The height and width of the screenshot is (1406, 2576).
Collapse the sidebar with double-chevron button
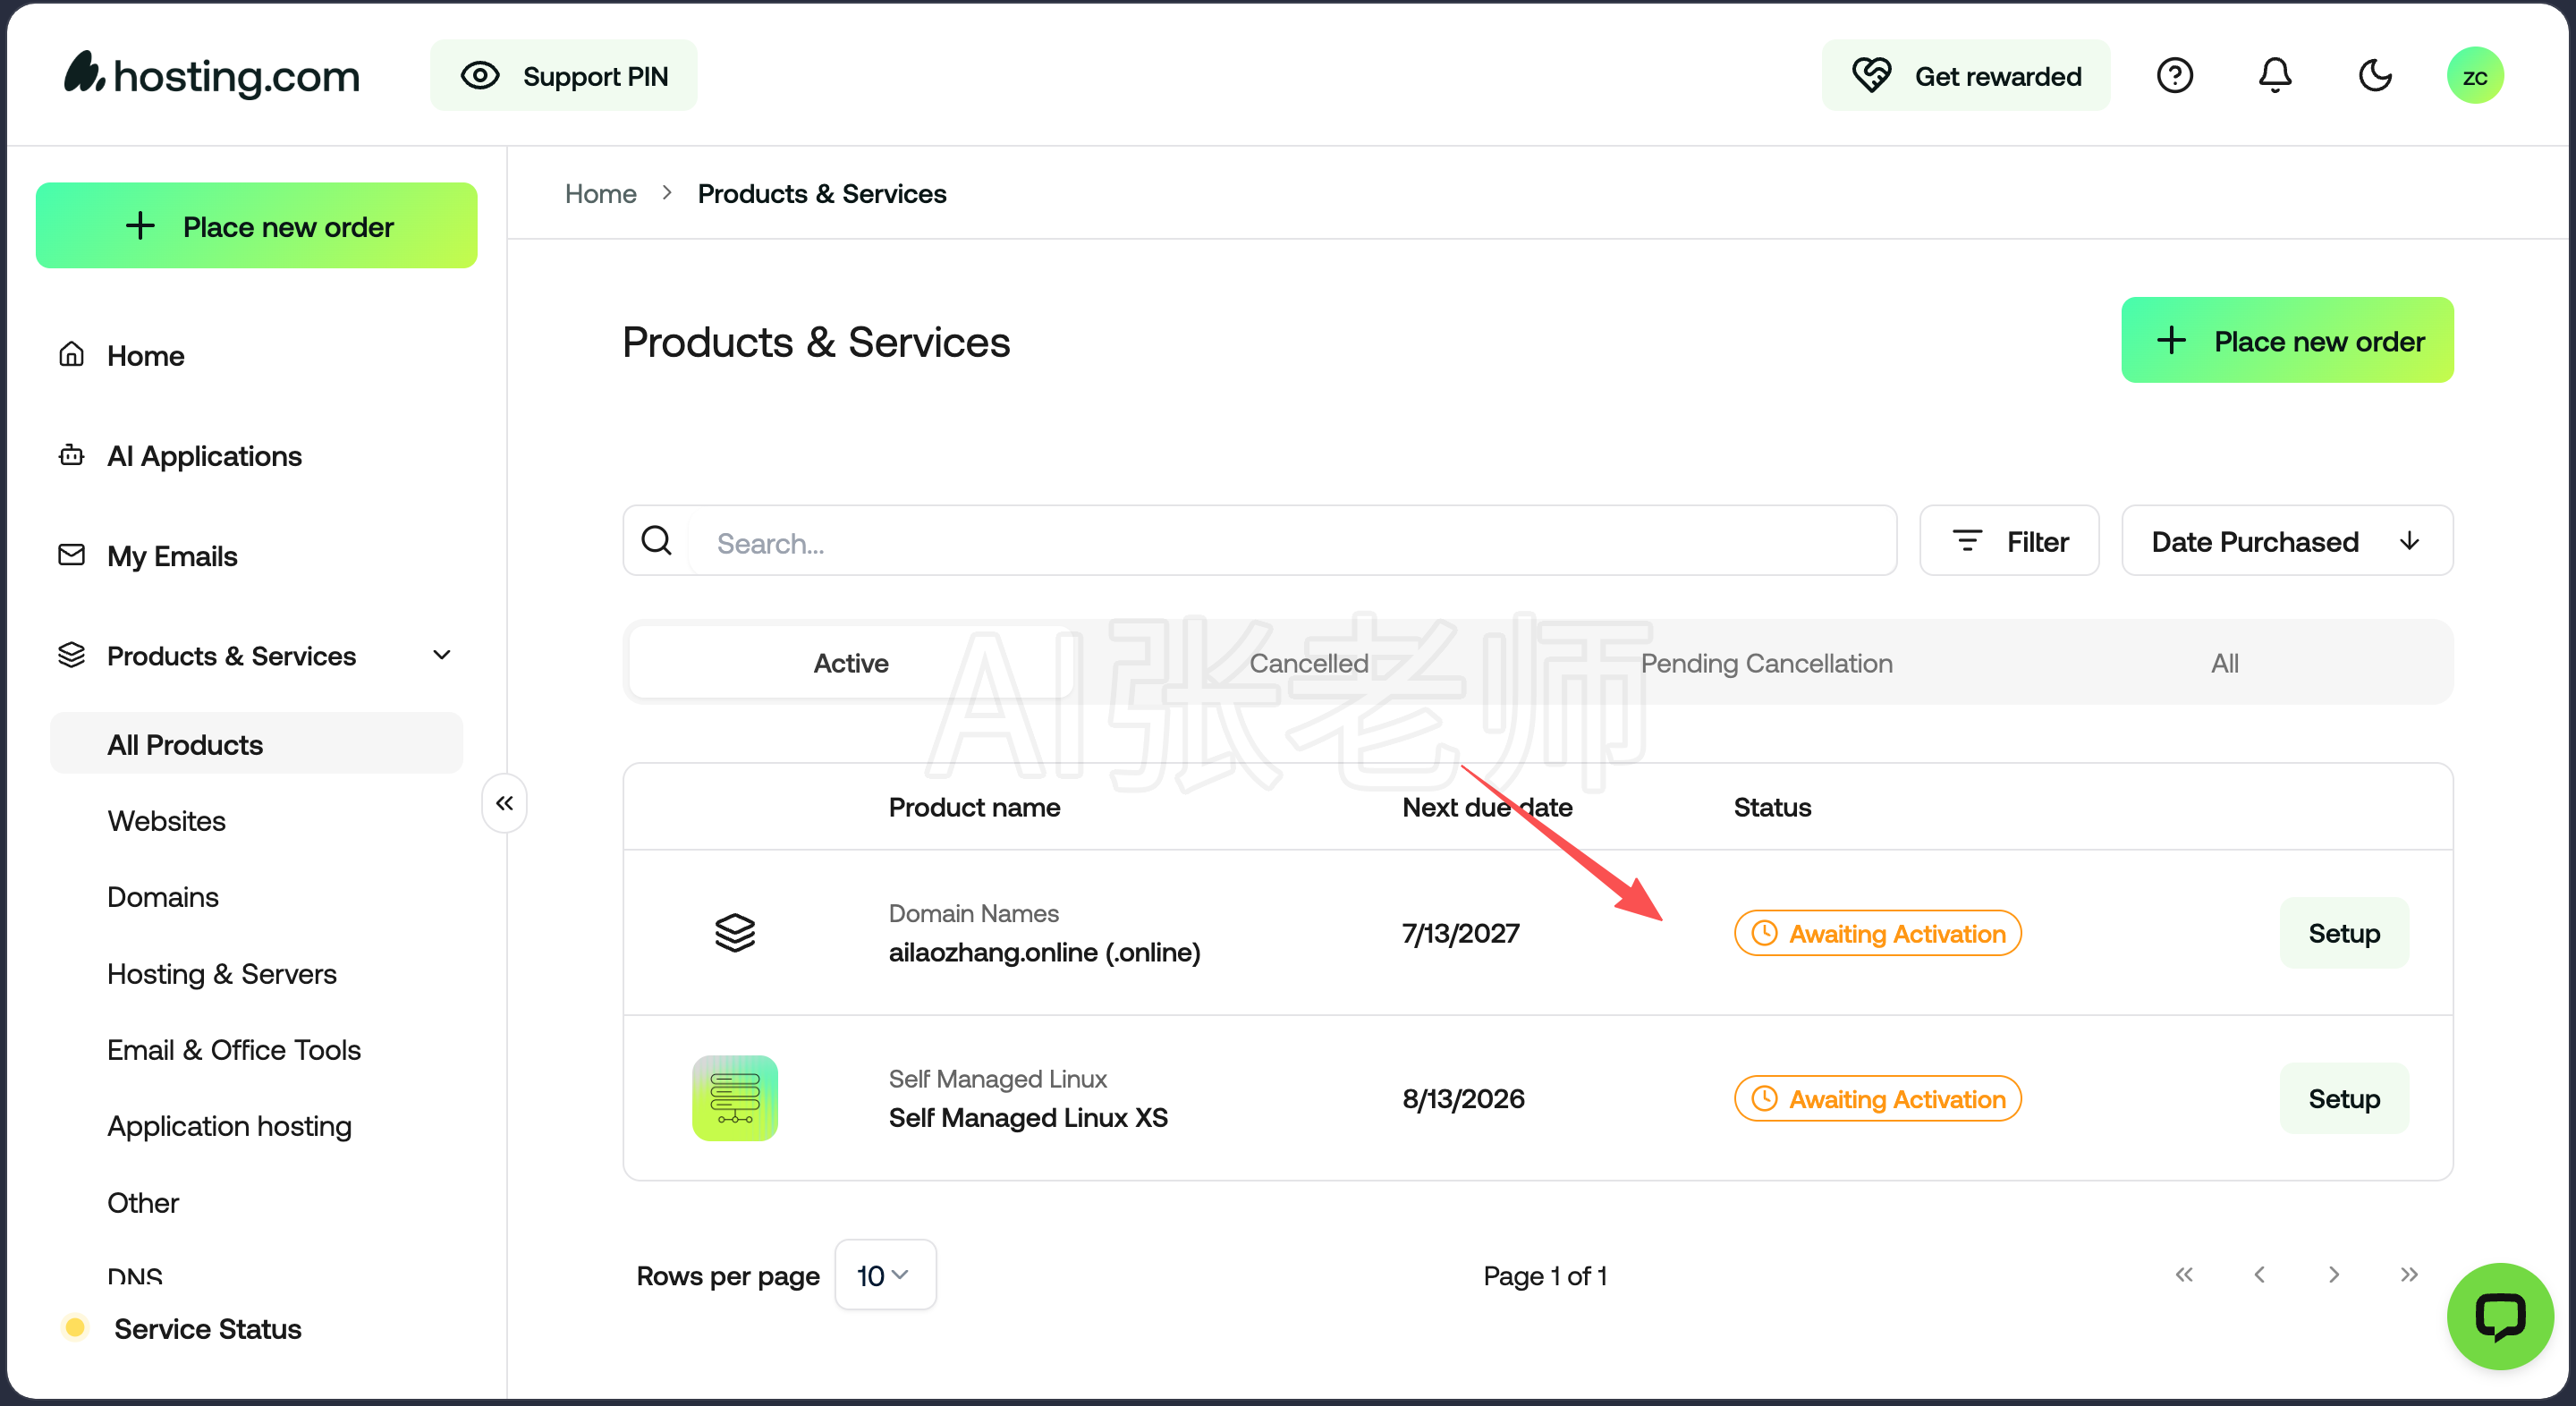click(504, 802)
